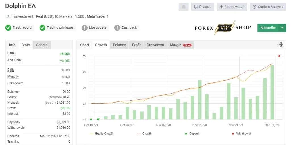The image size is (291, 146).
Task: Click the $1,061.79 highest value
Action: [63, 103]
